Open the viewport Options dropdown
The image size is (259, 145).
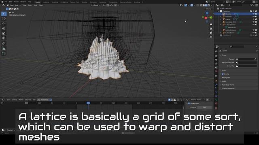pyautogui.click(x=209, y=9)
